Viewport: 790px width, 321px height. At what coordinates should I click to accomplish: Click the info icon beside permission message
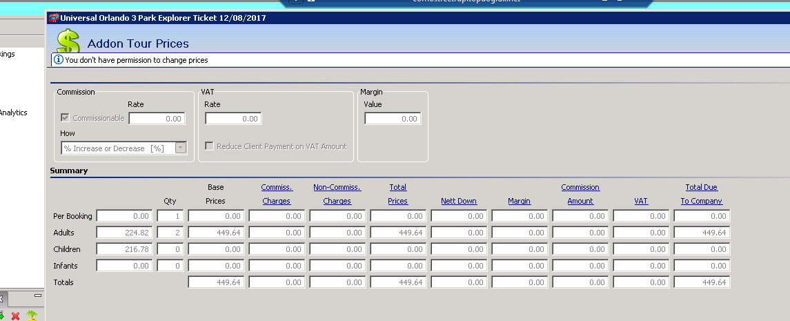point(59,60)
